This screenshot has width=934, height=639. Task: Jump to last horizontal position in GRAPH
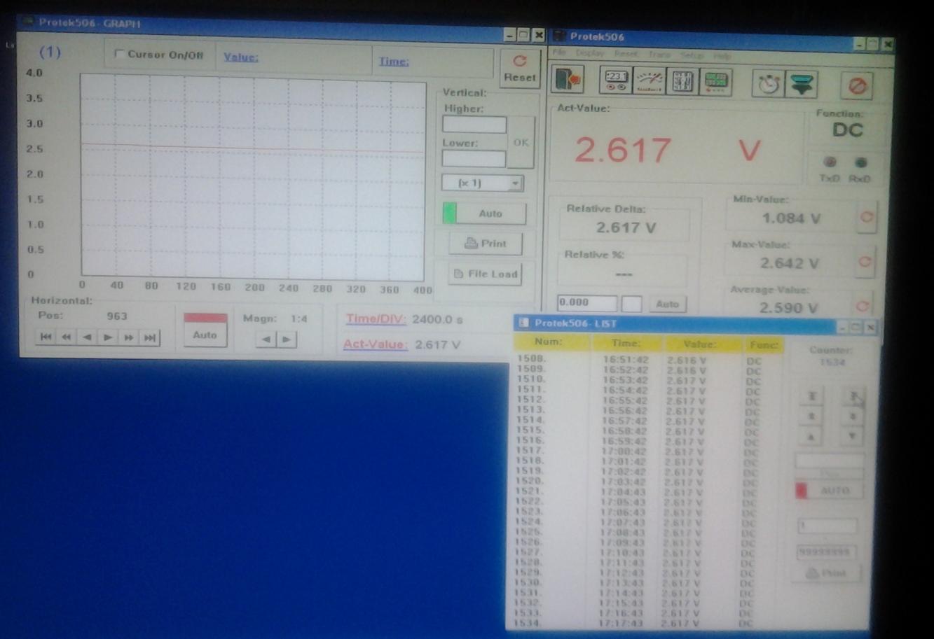150,337
